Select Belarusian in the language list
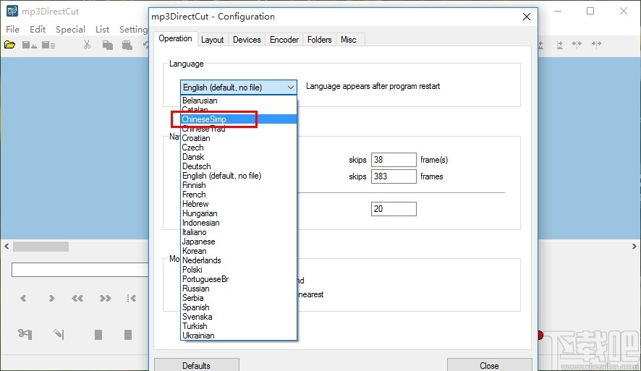Screen dimensions: 641x371 point(238,100)
